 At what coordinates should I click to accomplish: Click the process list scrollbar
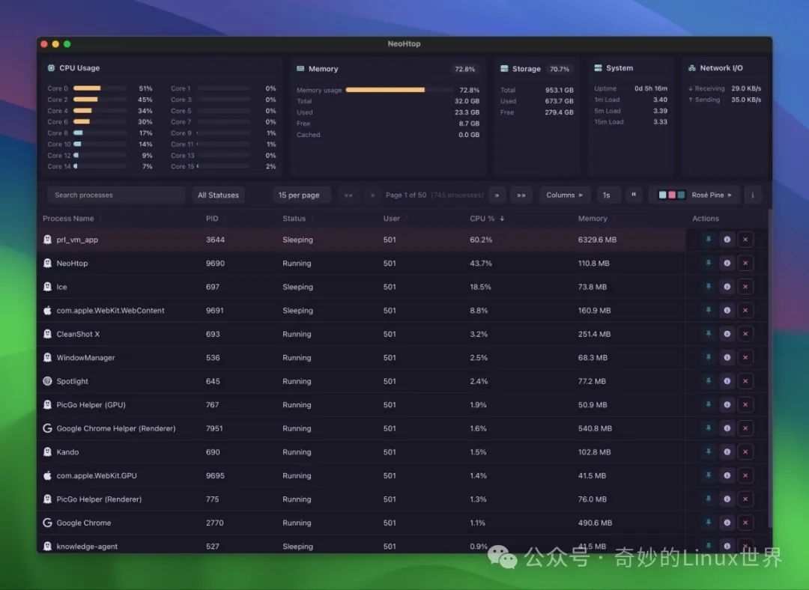click(770, 368)
